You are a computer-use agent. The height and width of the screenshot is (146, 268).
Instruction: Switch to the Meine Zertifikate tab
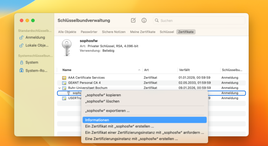pos(143,32)
